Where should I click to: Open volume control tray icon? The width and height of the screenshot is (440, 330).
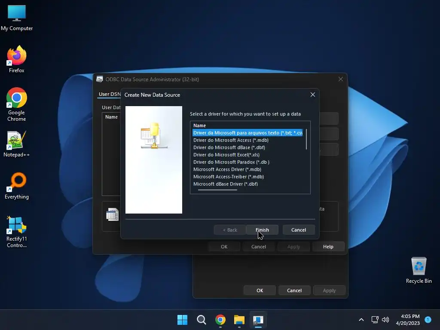pos(385,320)
